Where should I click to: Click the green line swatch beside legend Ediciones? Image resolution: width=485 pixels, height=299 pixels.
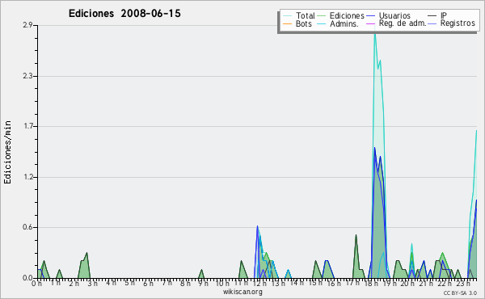[322, 16]
